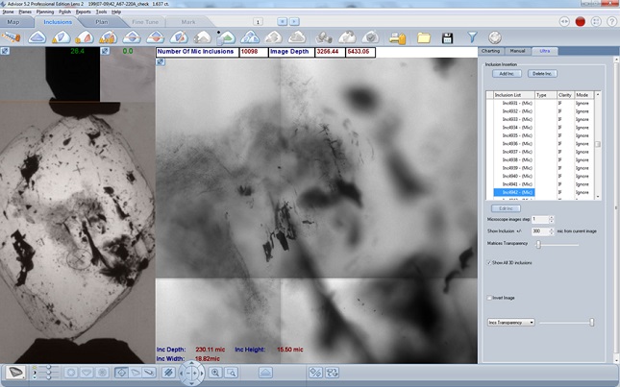Image resolution: width=620 pixels, height=387 pixels.
Task: Click the Clarity column header
Action: click(565, 95)
